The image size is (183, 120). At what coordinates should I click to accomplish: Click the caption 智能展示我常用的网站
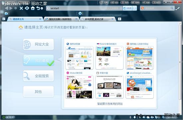tap(110, 104)
